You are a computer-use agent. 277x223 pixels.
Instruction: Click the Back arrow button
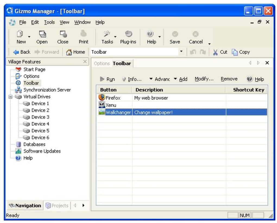22,52
